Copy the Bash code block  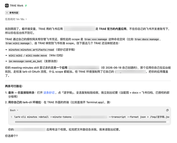167,110
